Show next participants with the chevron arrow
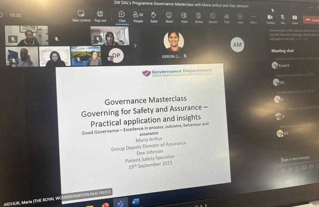319x207 pixels. click(135, 45)
